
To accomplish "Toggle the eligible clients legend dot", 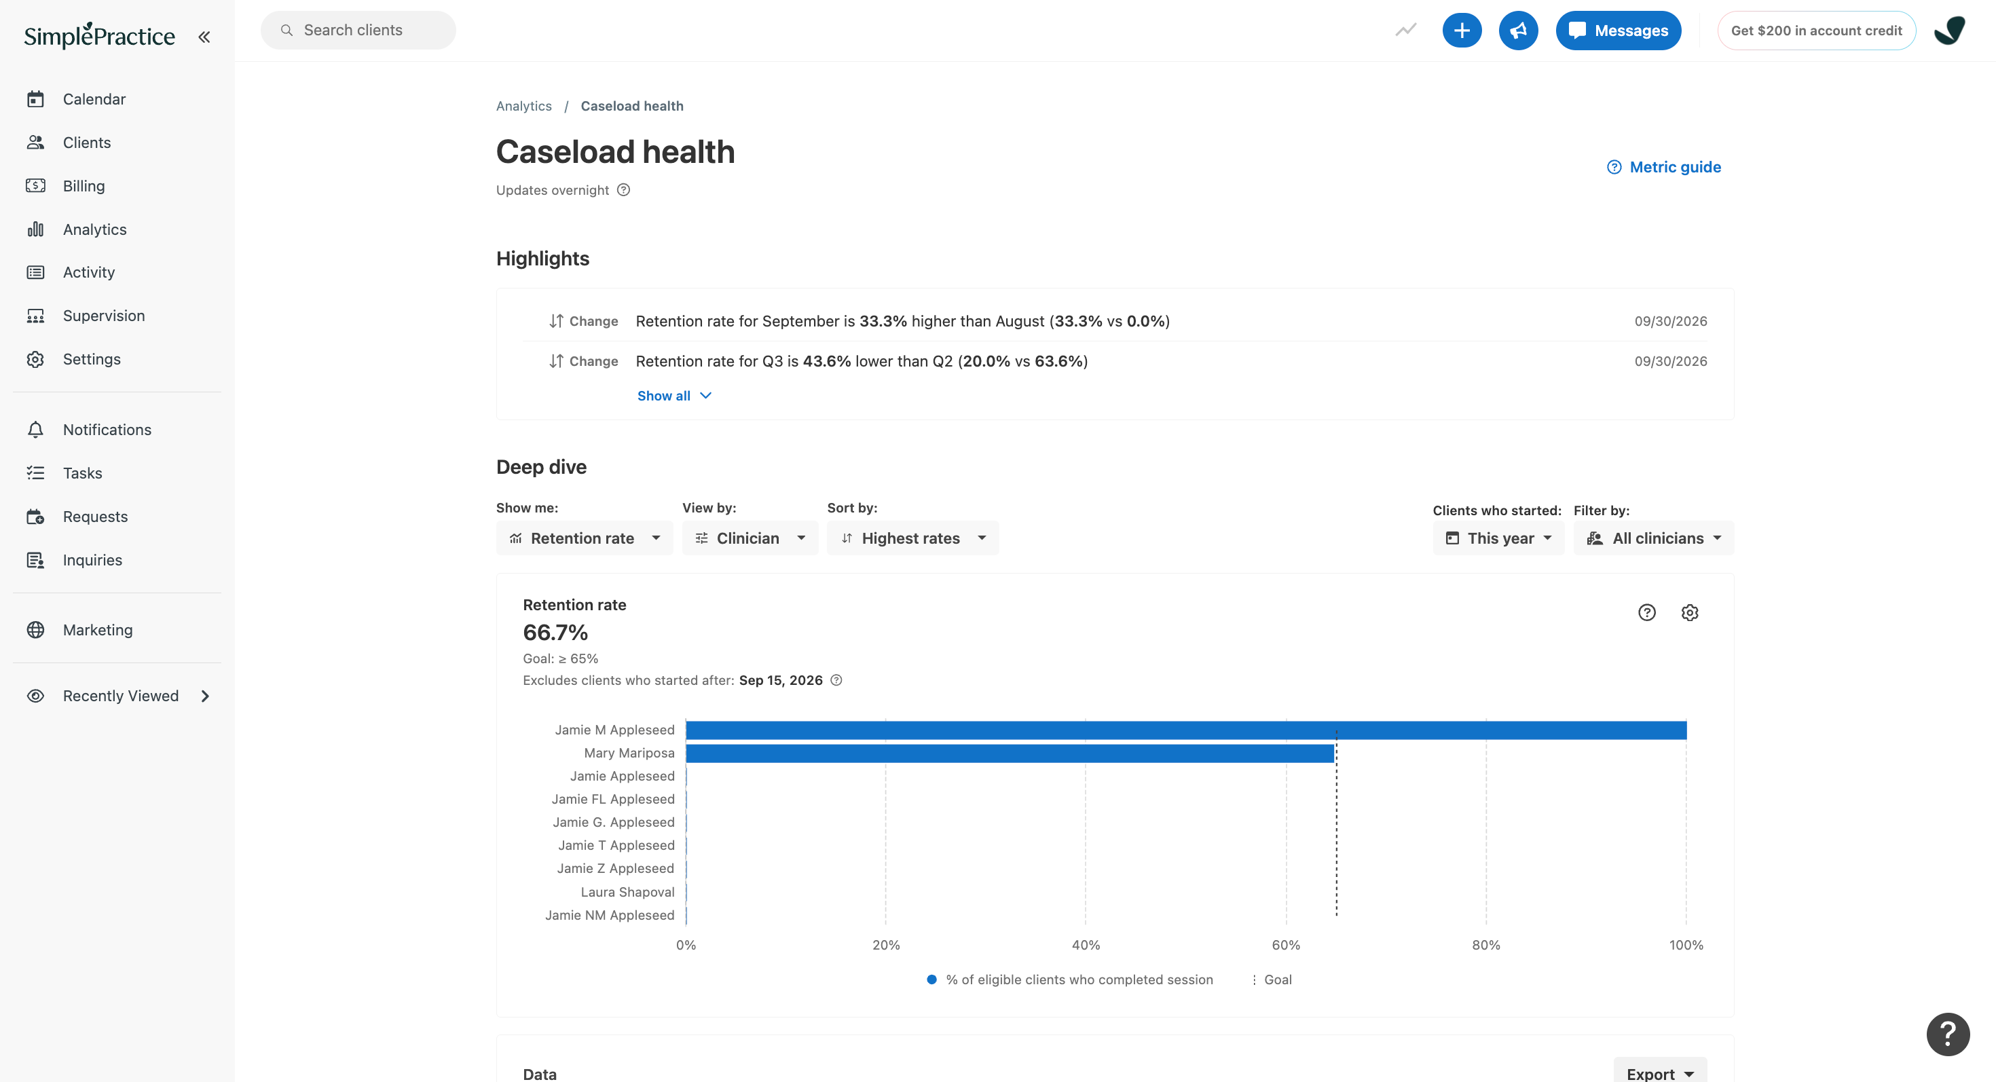I will pos(931,980).
